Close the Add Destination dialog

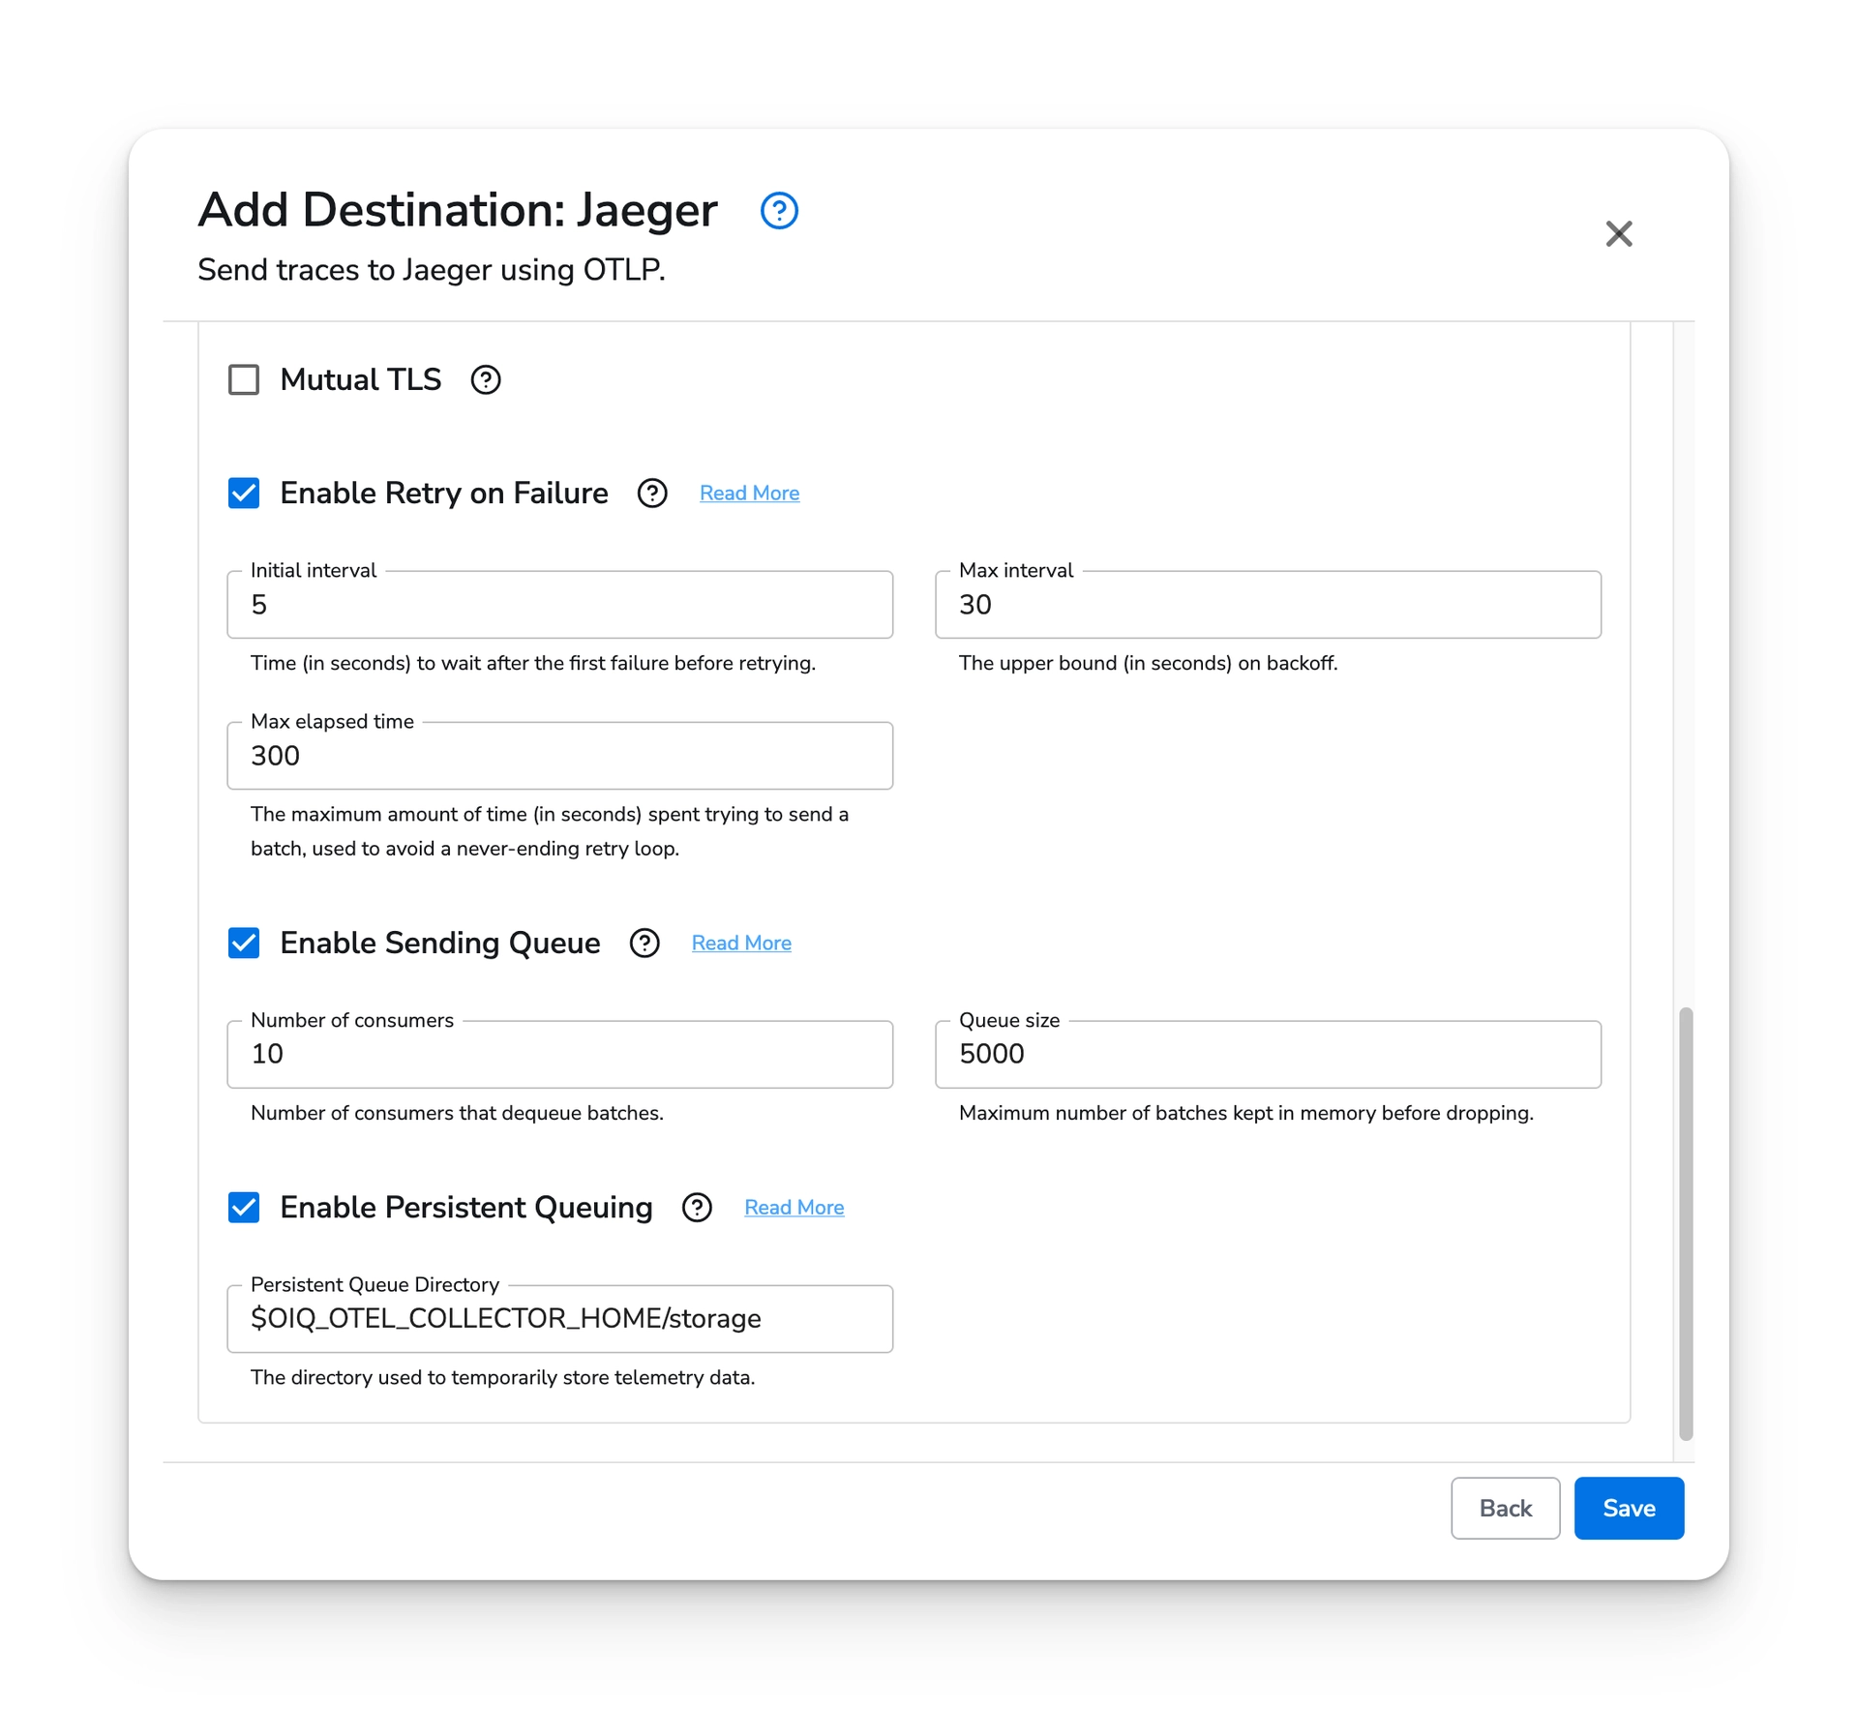[1619, 233]
